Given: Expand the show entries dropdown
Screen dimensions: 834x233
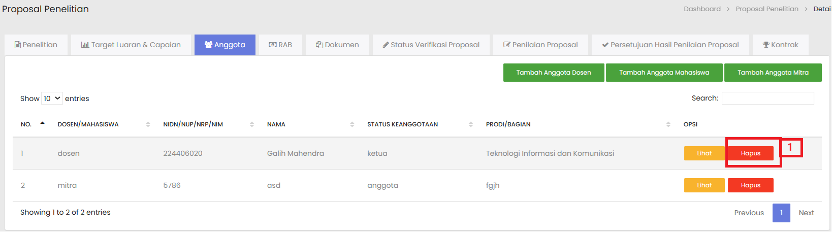Looking at the screenshot, I should tap(52, 98).
